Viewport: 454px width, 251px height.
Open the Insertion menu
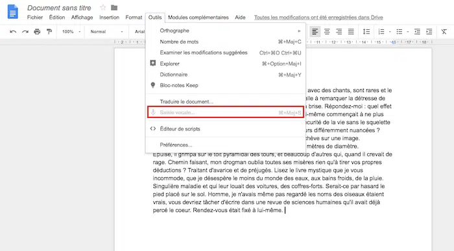point(109,18)
